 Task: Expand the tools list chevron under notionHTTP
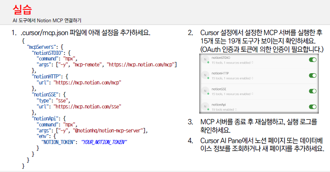coord(252,78)
